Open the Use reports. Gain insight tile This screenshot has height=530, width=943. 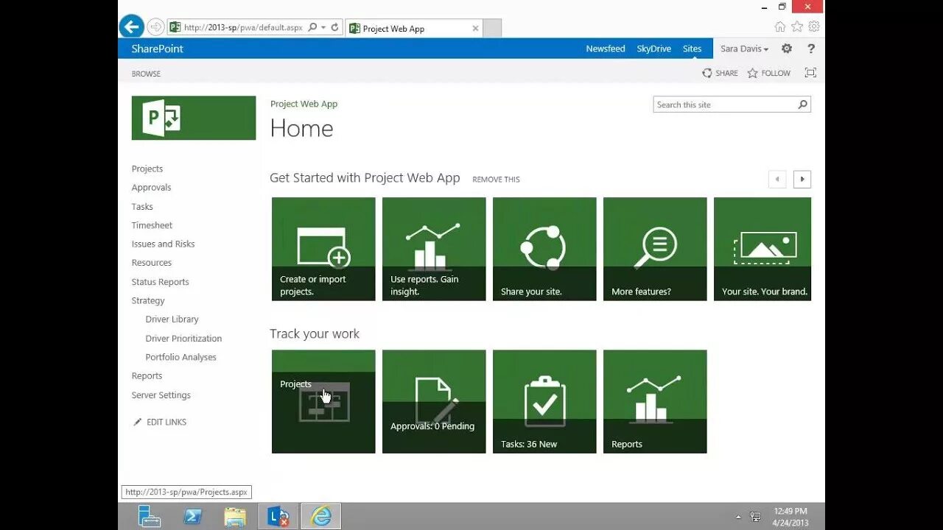click(434, 249)
